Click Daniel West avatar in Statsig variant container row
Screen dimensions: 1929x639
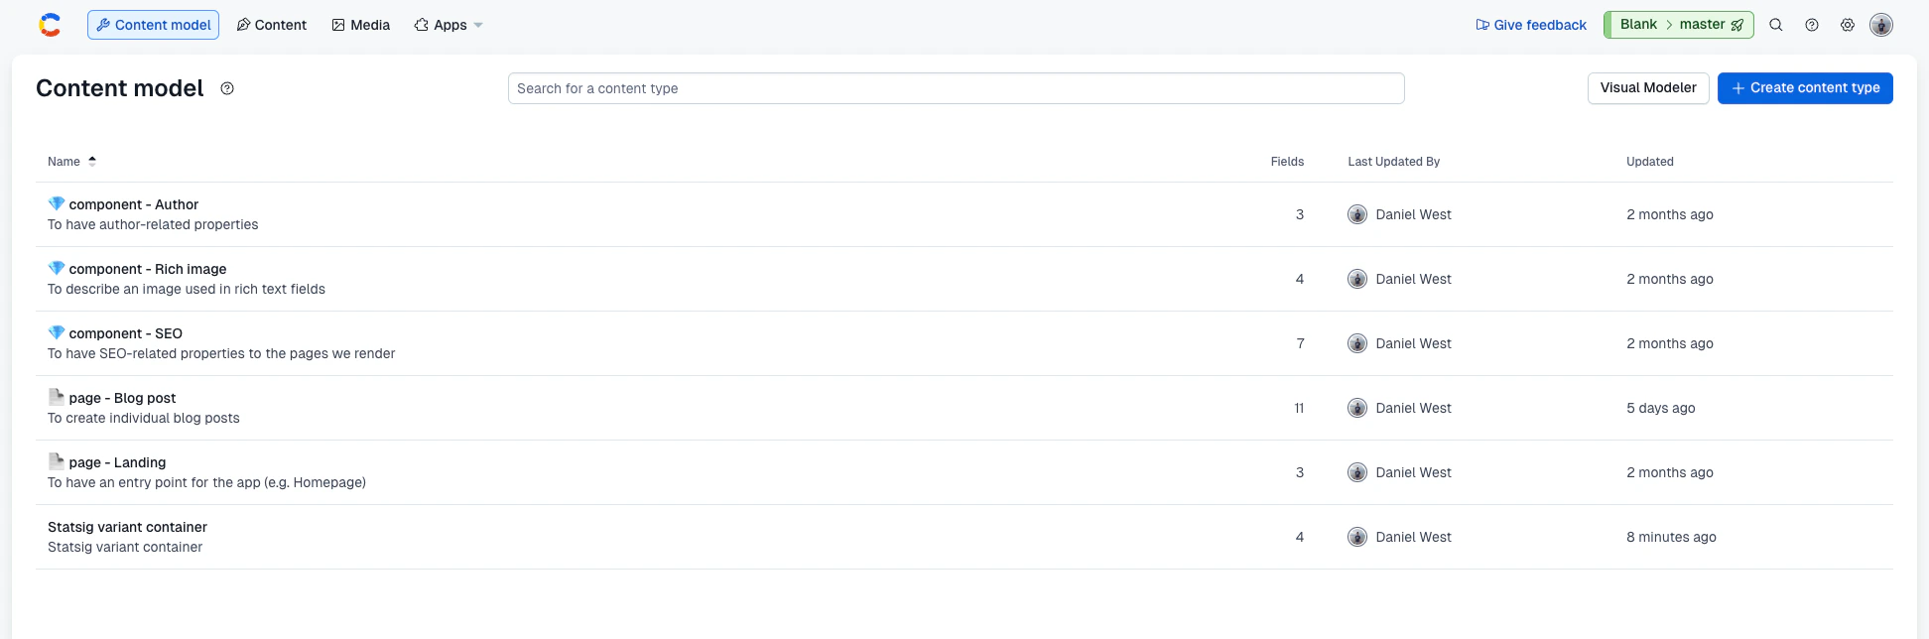click(x=1357, y=537)
